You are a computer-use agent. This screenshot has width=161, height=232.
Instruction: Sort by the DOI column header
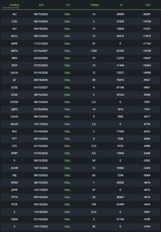tap(148, 5)
